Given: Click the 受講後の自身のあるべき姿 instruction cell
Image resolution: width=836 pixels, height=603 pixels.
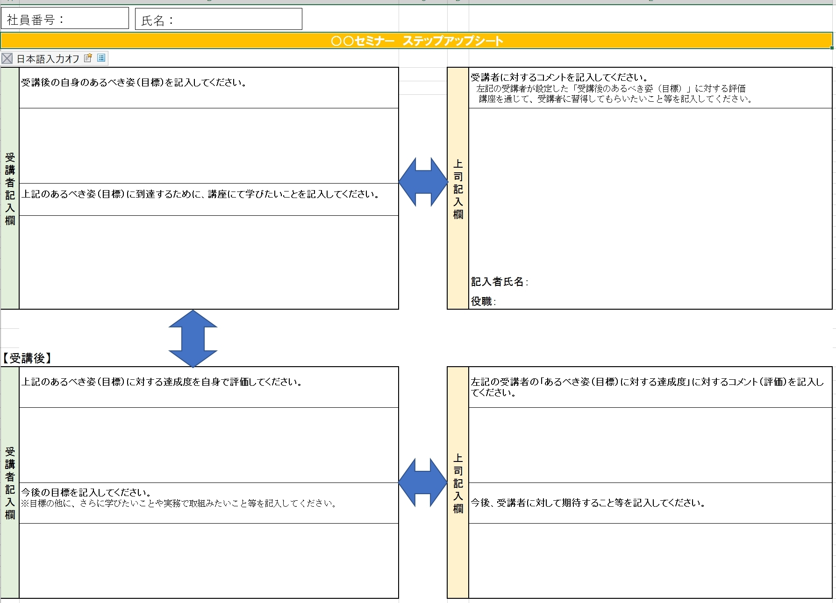Looking at the screenshot, I should (x=209, y=88).
